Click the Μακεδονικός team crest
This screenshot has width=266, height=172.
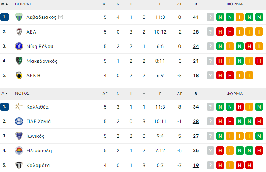pyautogui.click(x=19, y=61)
